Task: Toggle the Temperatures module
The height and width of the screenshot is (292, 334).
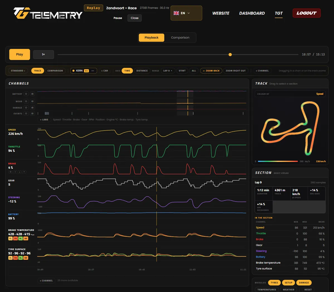Action: (x=267, y=289)
